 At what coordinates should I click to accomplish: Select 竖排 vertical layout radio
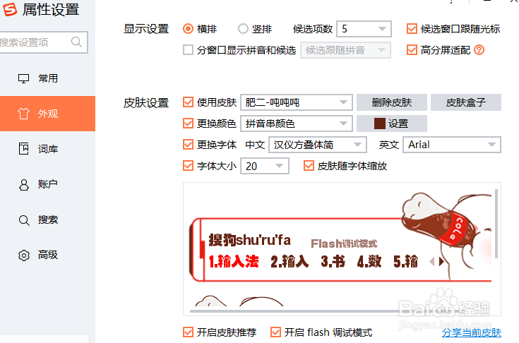click(243, 29)
